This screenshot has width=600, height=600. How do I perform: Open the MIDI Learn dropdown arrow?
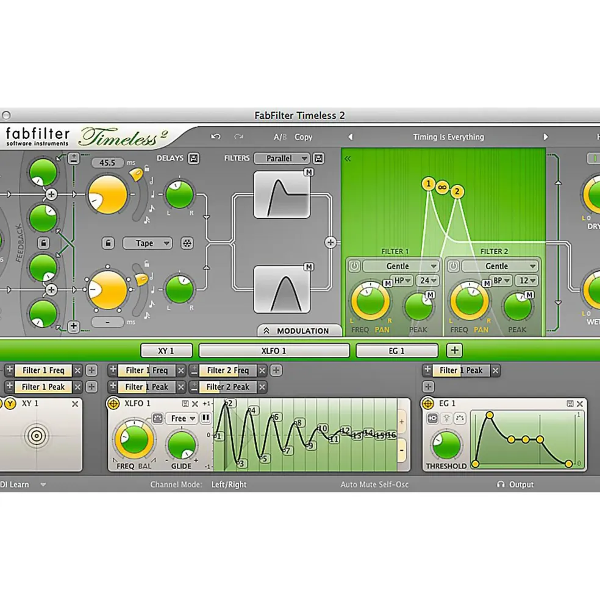tap(43, 484)
